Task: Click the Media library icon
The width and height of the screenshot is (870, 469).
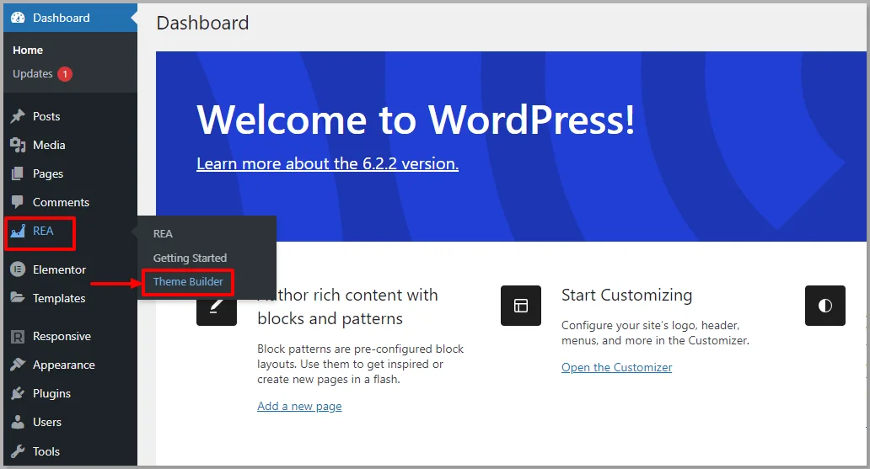Action: [x=18, y=145]
